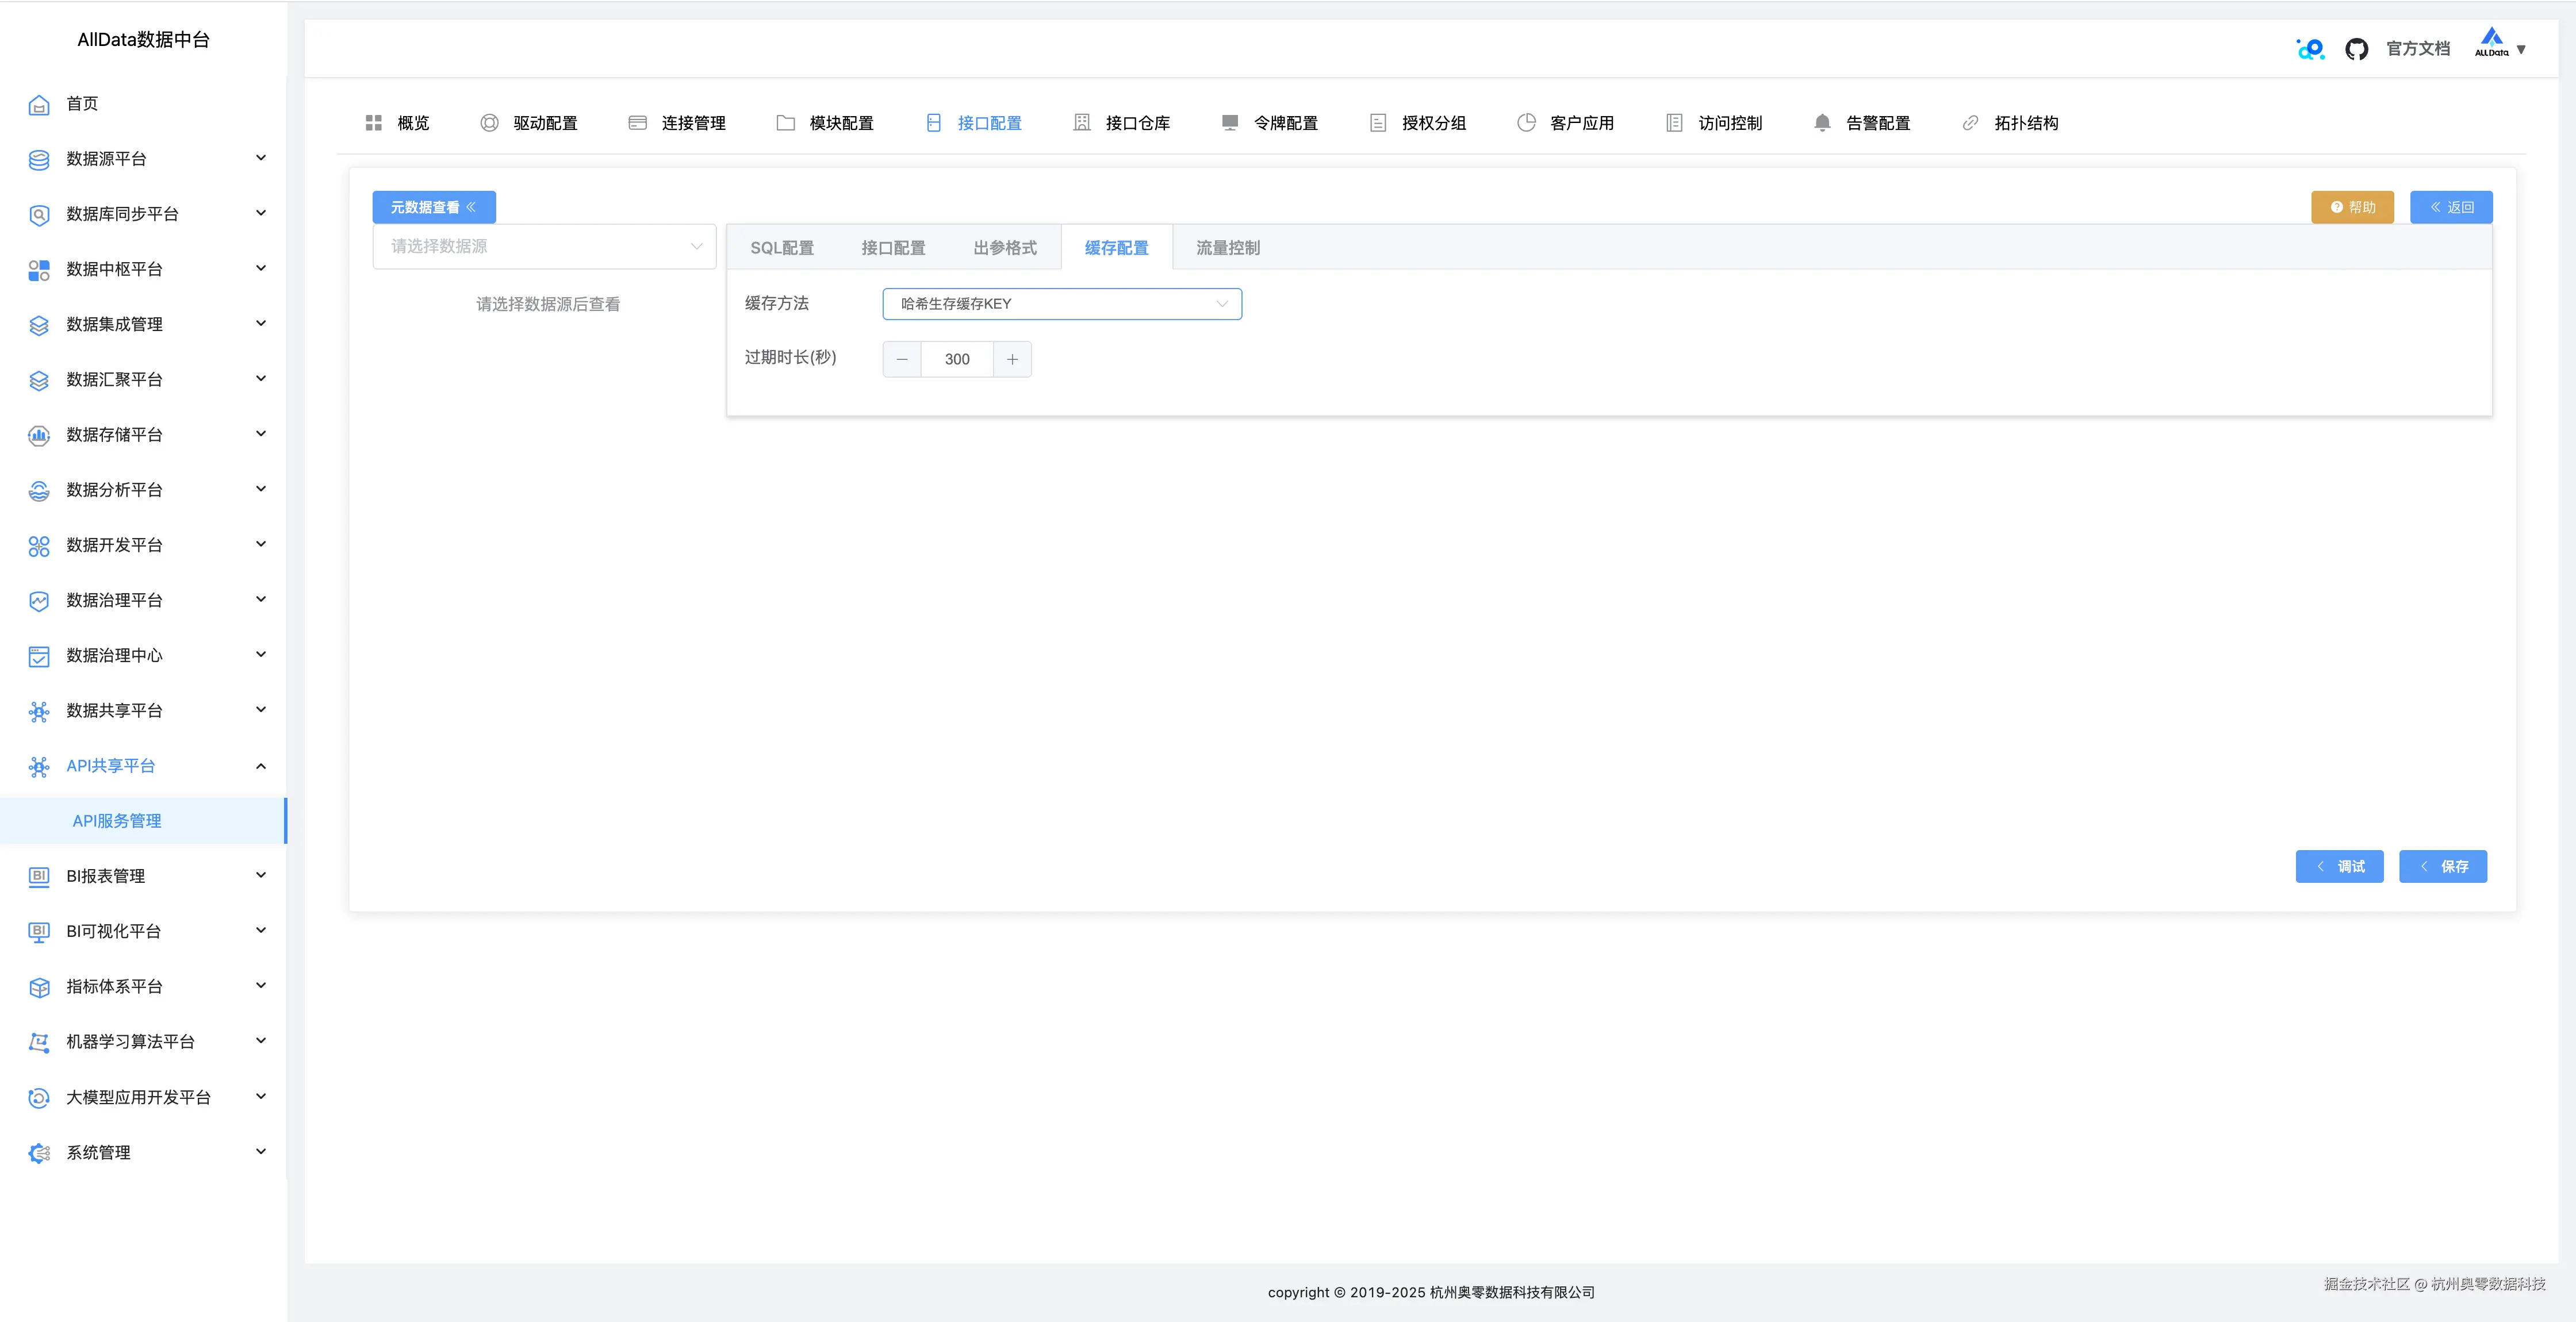
Task: Click the 客户应用 pie chart icon
Action: tap(1526, 123)
